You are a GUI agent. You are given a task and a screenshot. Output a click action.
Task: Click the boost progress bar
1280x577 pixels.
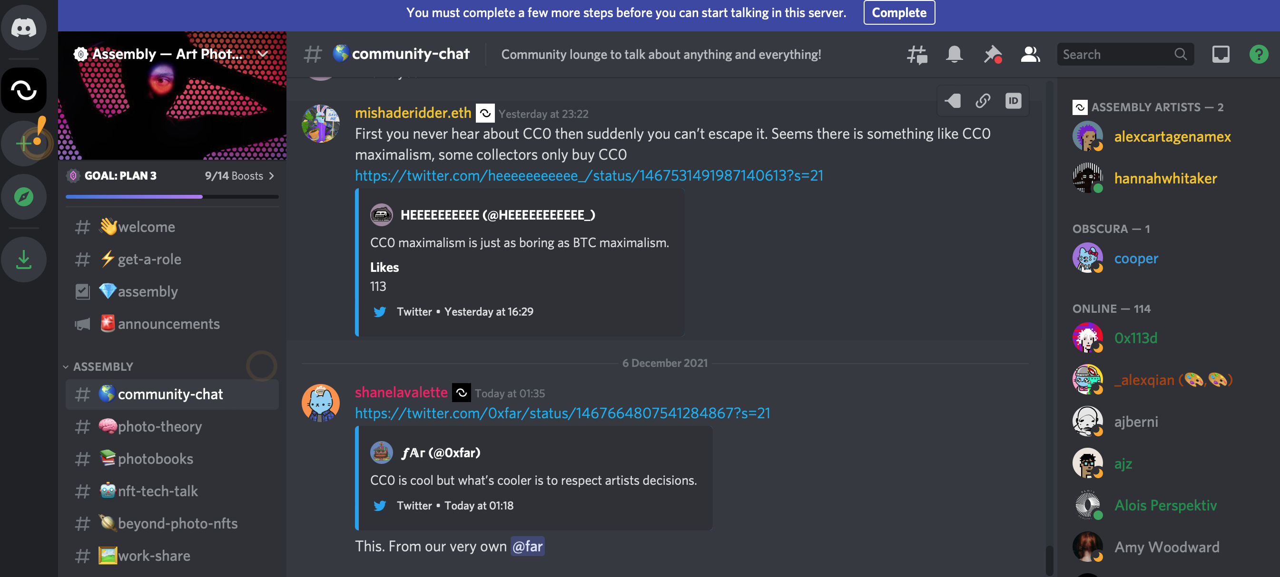pos(172,197)
